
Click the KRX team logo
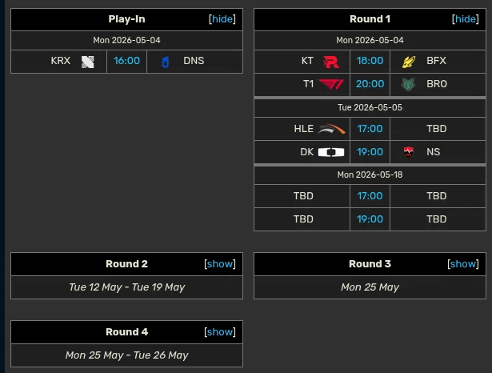[87, 62]
